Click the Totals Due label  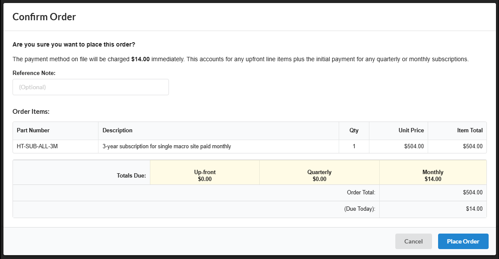click(131, 176)
